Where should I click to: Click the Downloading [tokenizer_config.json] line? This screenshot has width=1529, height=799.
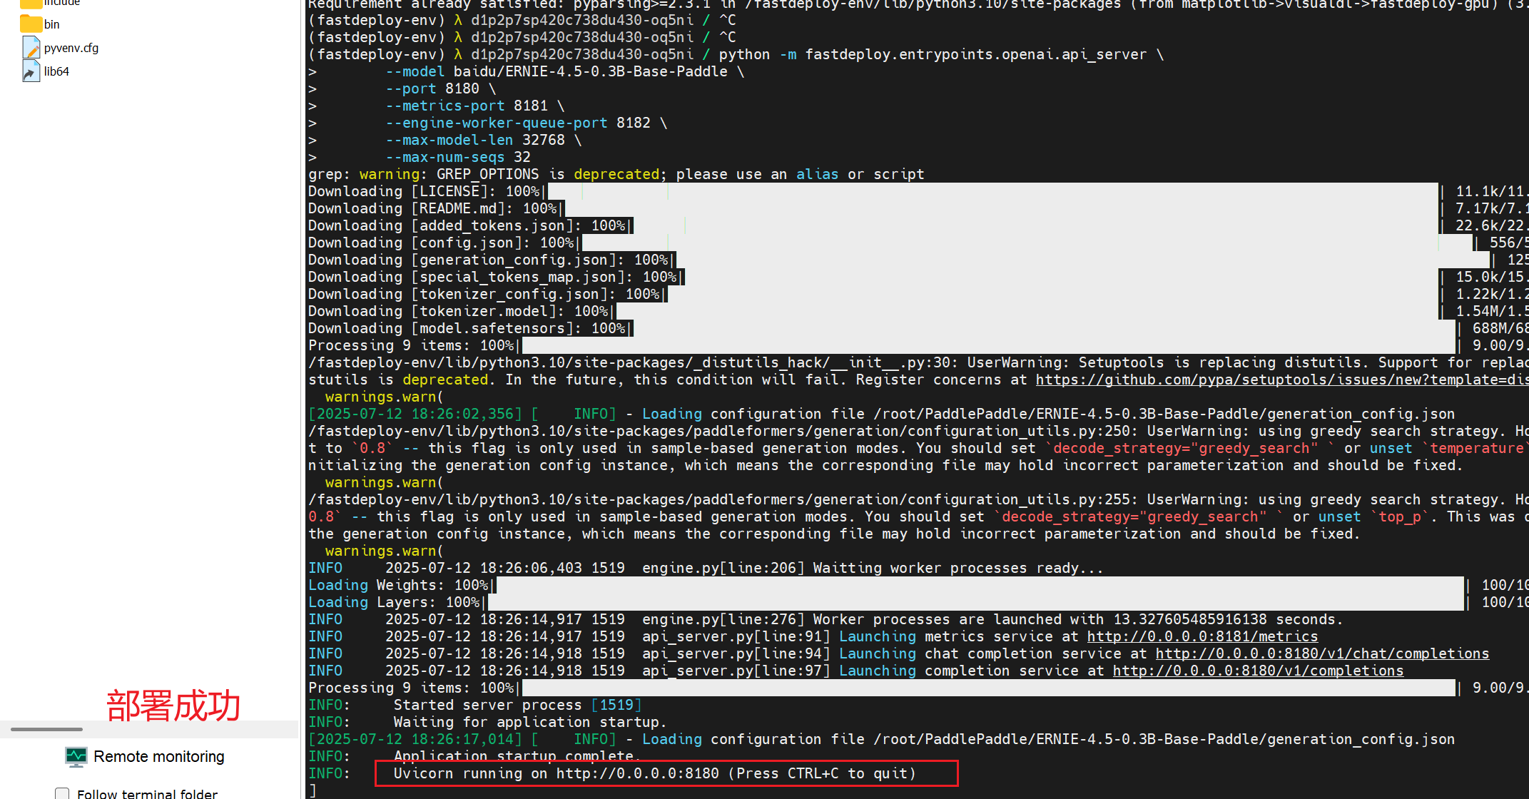pyautogui.click(x=918, y=295)
